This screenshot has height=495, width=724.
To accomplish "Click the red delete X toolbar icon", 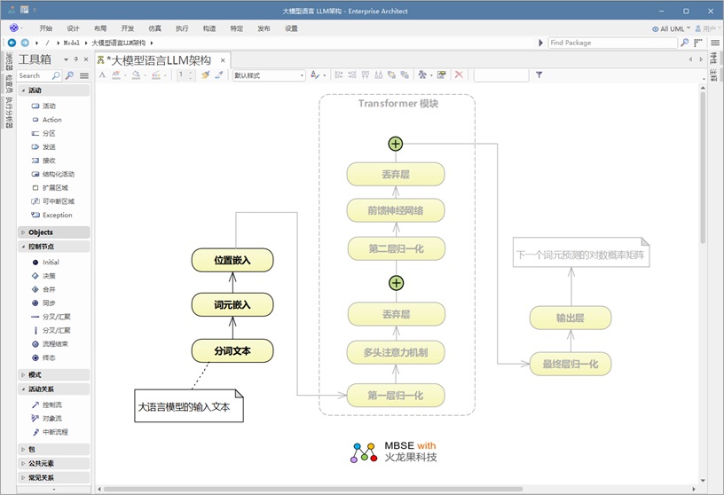I will click(459, 75).
